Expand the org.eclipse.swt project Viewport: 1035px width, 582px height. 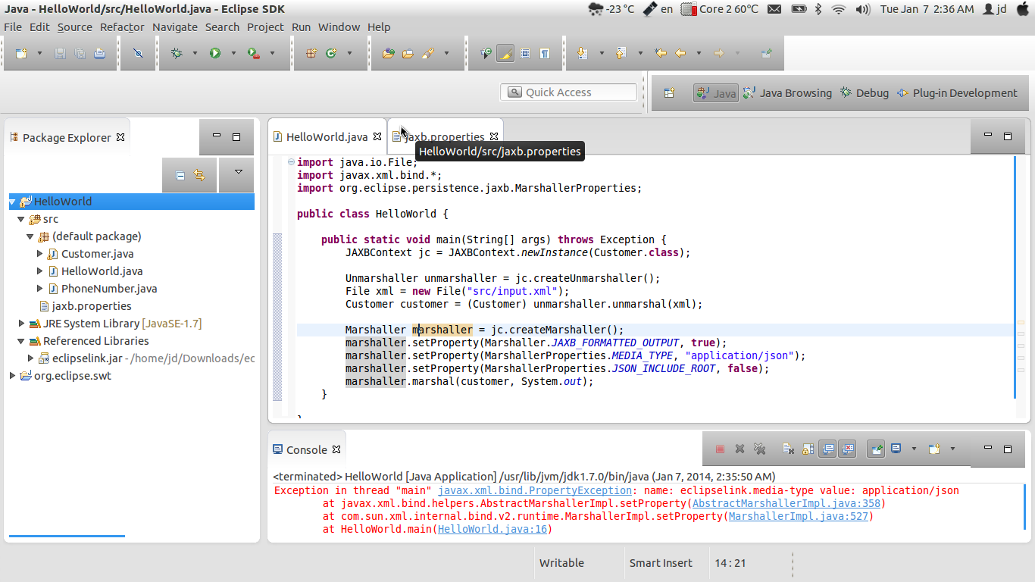12,376
